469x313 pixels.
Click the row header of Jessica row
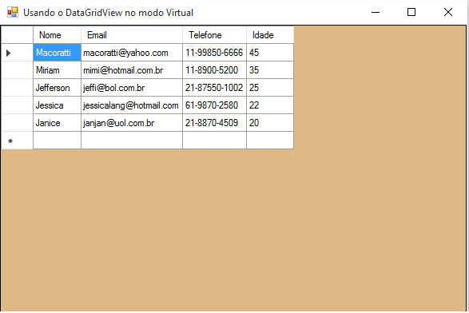[18, 105]
